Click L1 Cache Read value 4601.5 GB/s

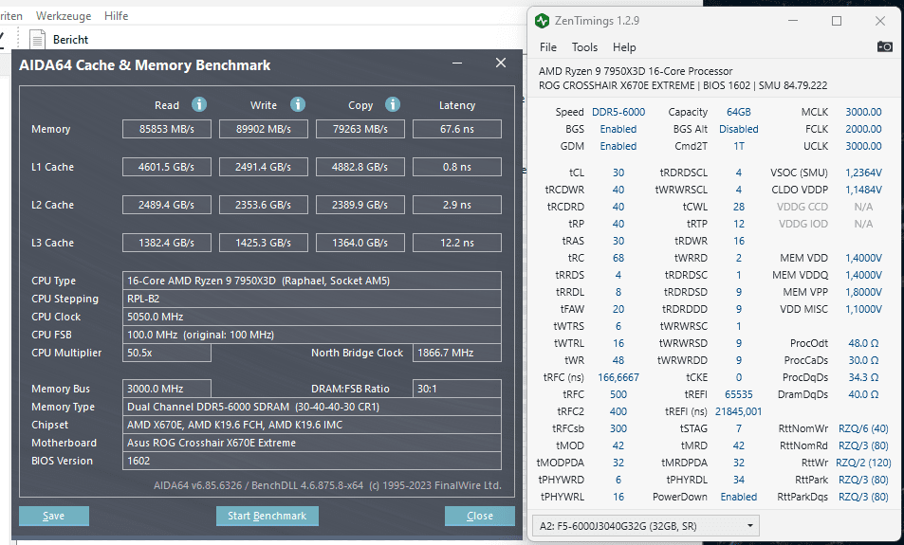(167, 167)
